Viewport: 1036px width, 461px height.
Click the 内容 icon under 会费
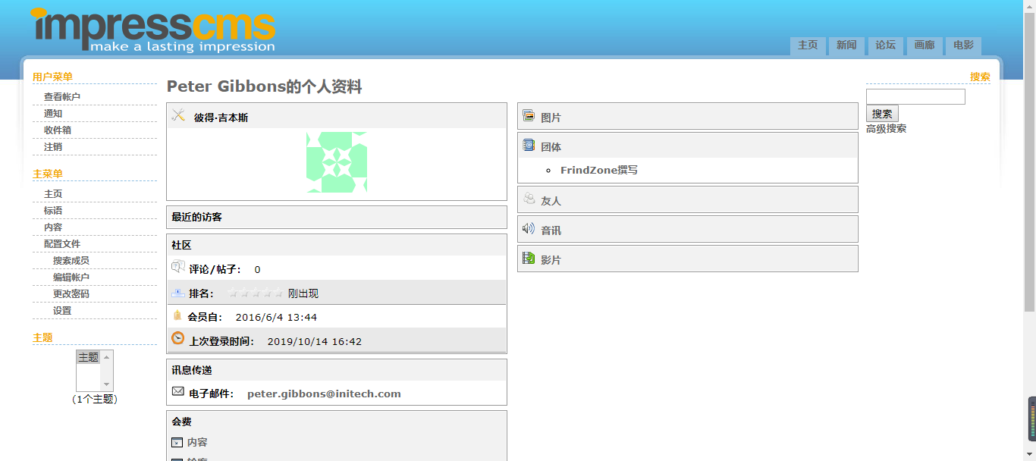(x=177, y=442)
